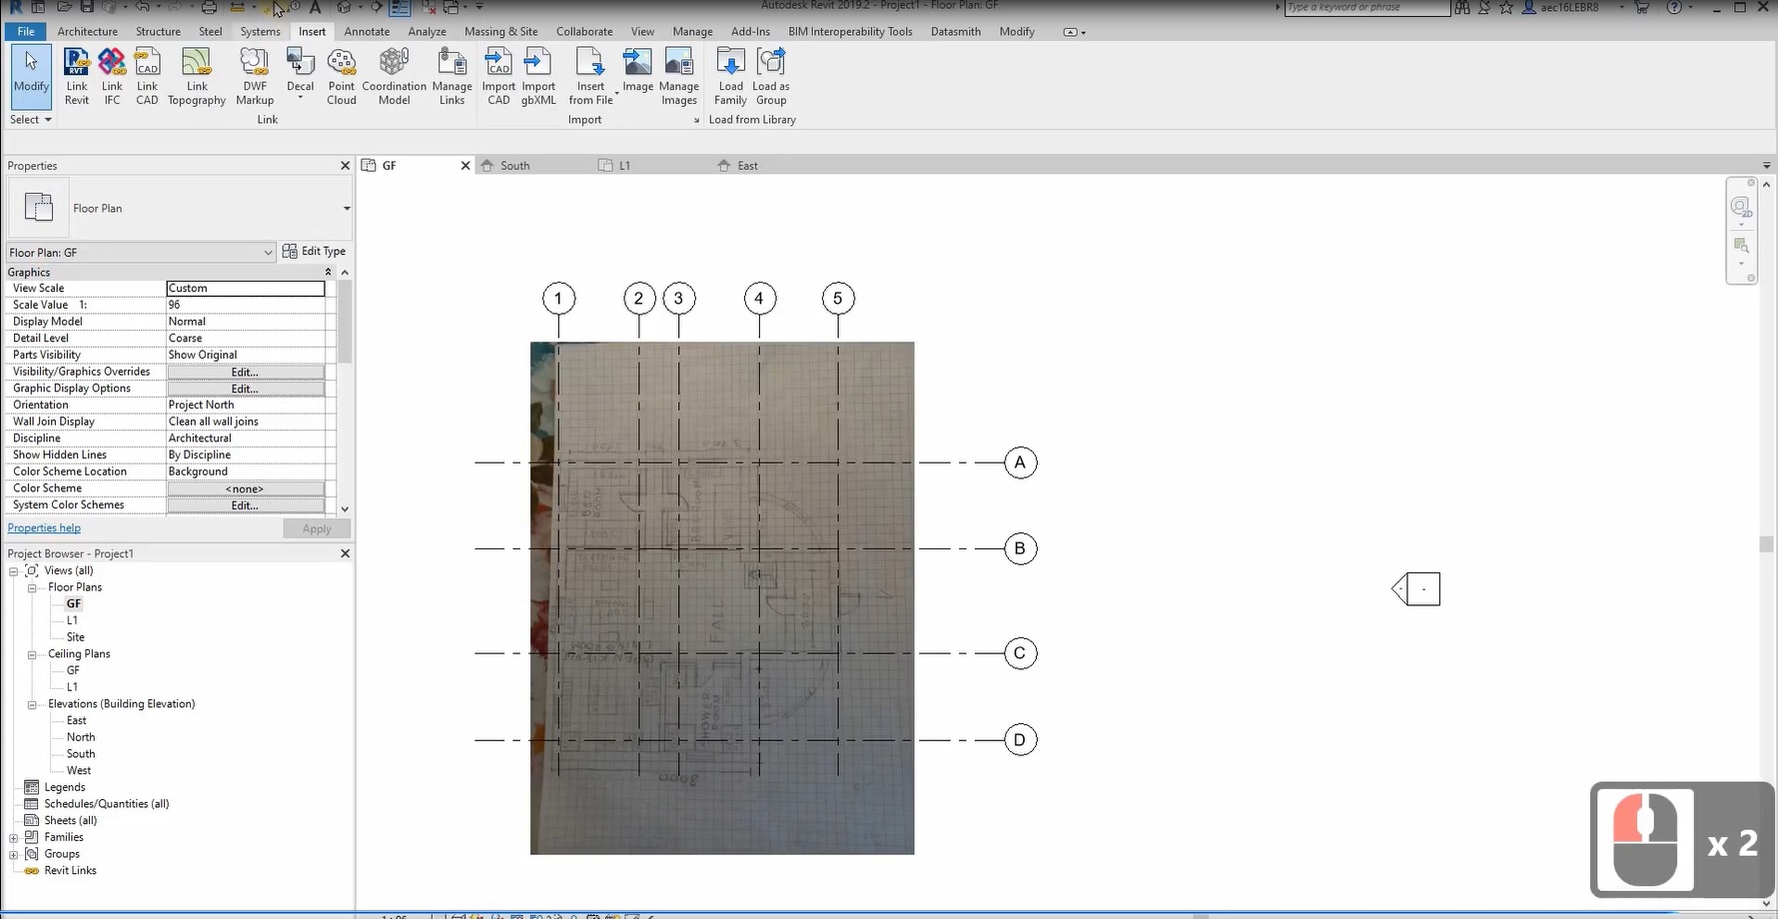Collapse the Floor Plans tree node
1778x919 pixels.
(x=32, y=587)
